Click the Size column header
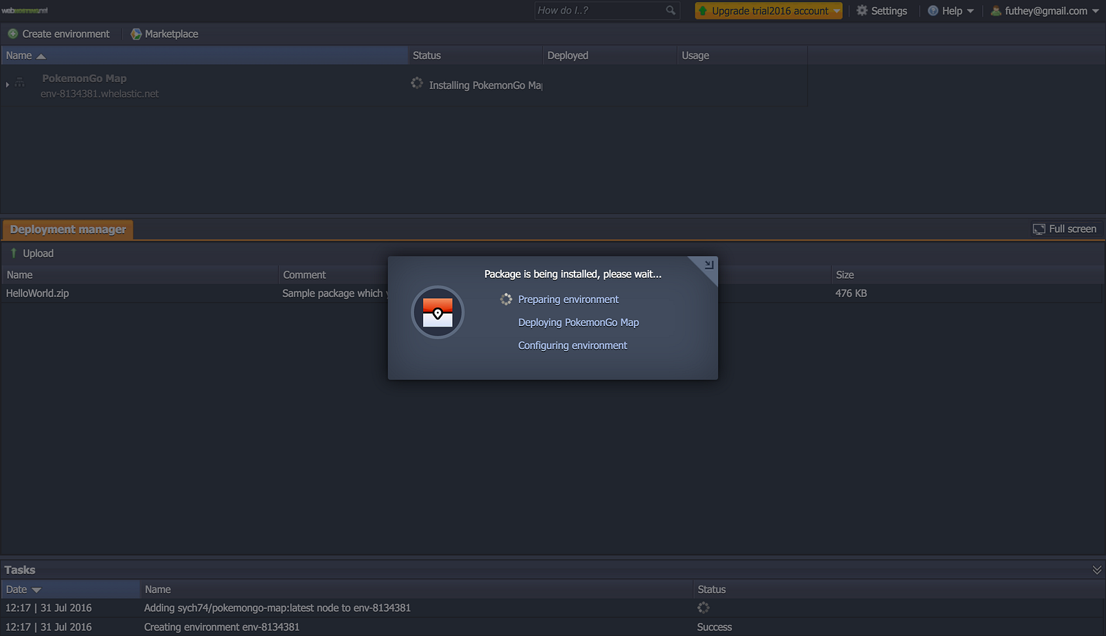Screen dimensions: 1106x636 966,275
